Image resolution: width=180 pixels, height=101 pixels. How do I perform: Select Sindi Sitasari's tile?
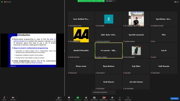pyautogui.click(x=109, y=82)
